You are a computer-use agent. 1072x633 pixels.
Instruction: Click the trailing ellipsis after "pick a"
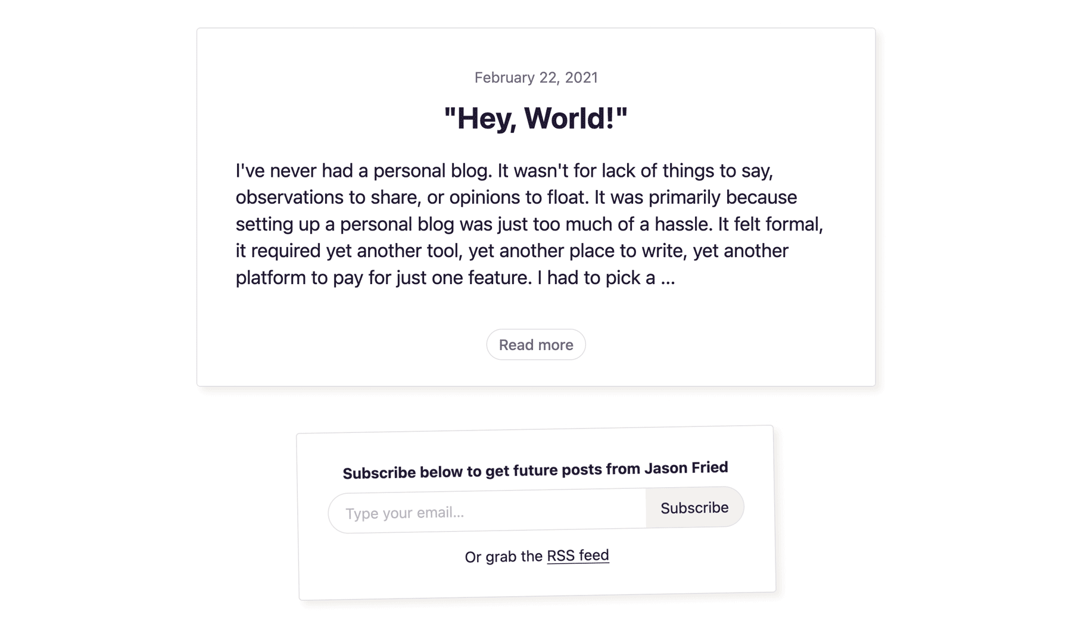[x=668, y=278]
